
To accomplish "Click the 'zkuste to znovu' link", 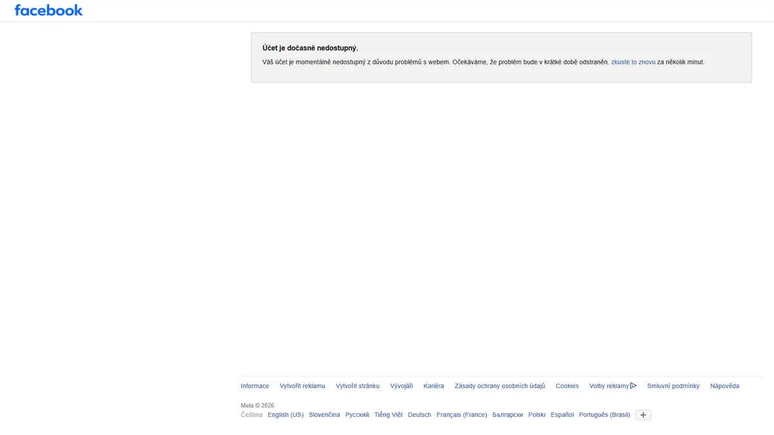I will pyautogui.click(x=633, y=62).
